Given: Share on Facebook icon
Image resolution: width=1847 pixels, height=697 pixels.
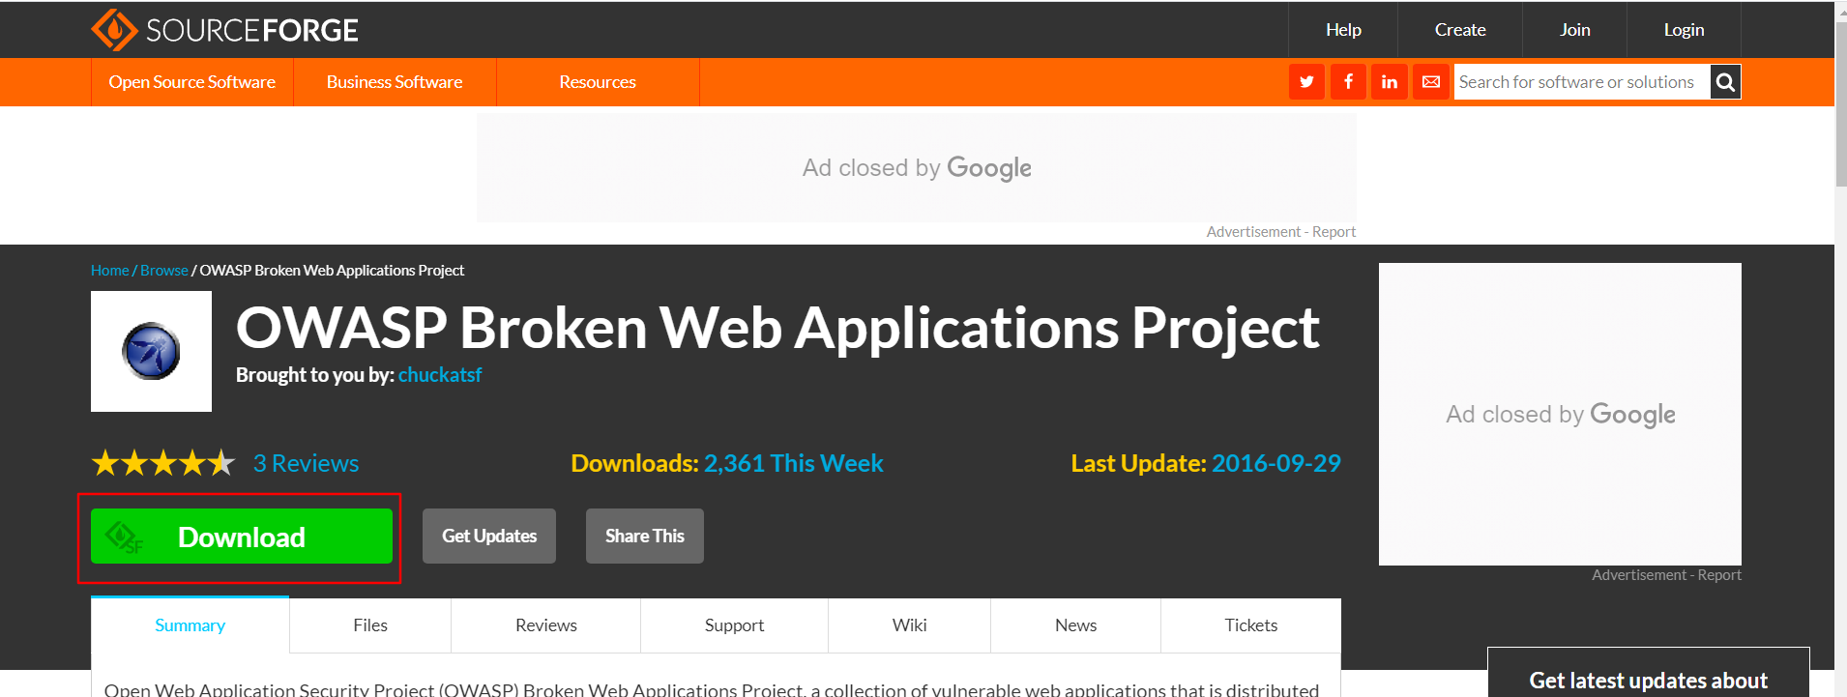Looking at the screenshot, I should click(1348, 82).
